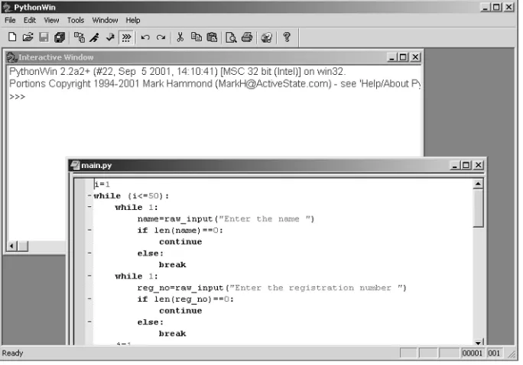Click the code line 'i=1'

[102, 184]
